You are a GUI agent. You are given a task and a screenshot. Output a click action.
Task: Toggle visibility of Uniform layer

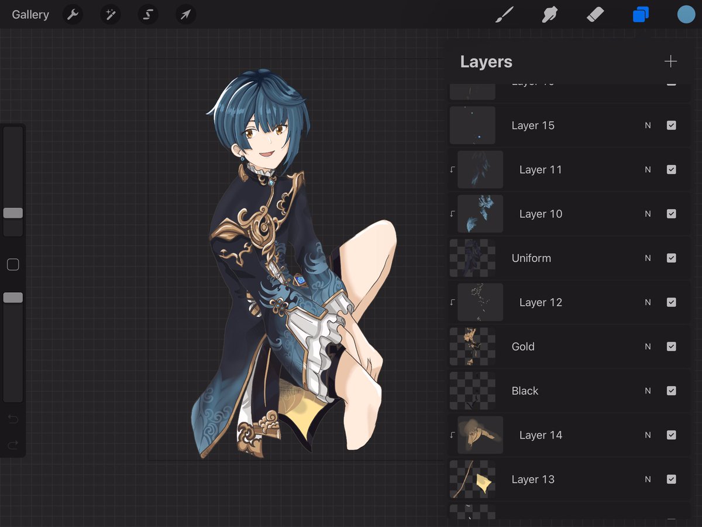672,258
